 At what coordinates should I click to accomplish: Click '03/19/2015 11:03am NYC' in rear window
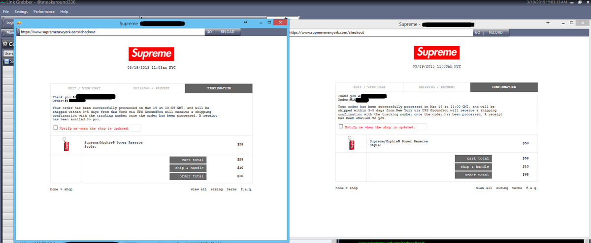click(437, 66)
